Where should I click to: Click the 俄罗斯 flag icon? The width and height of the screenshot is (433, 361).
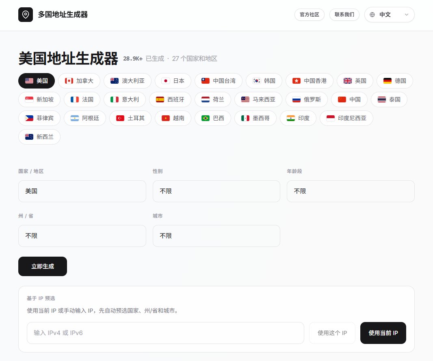click(296, 99)
